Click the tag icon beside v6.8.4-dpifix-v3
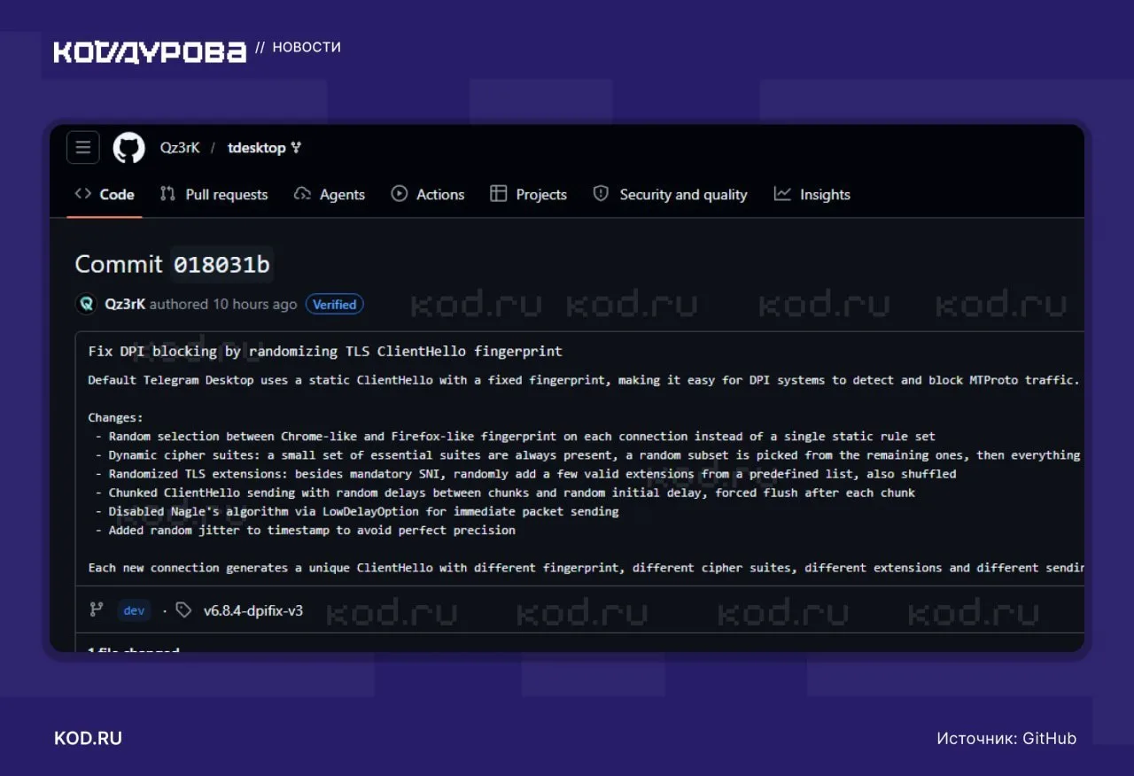The height and width of the screenshot is (776, 1134). point(183,609)
